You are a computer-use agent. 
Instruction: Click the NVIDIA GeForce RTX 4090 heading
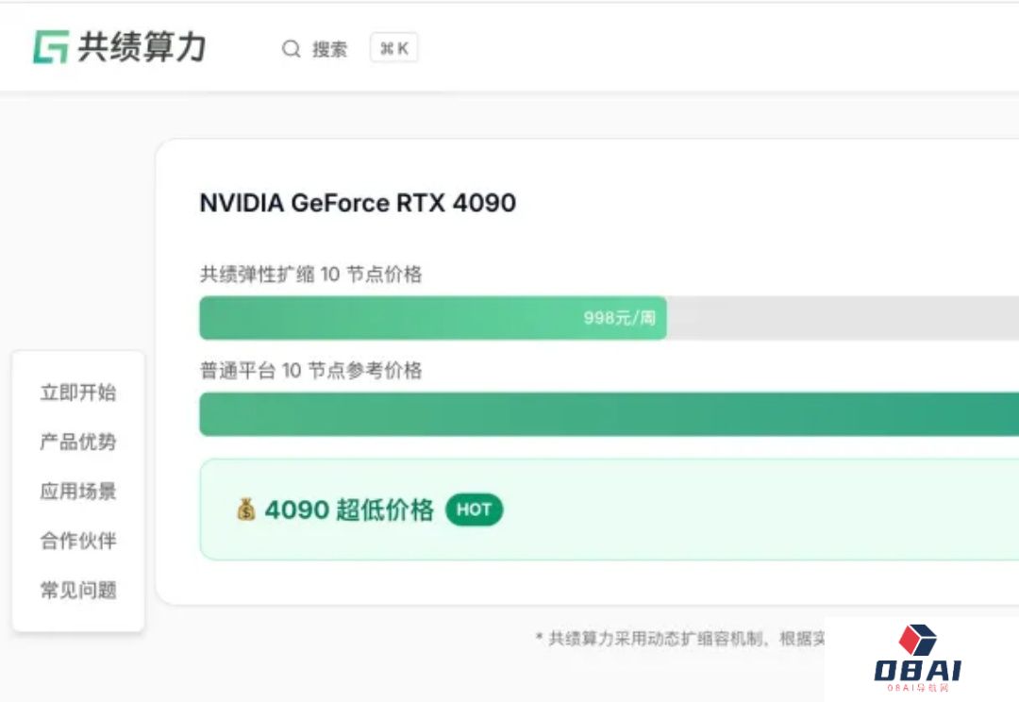[x=358, y=203]
